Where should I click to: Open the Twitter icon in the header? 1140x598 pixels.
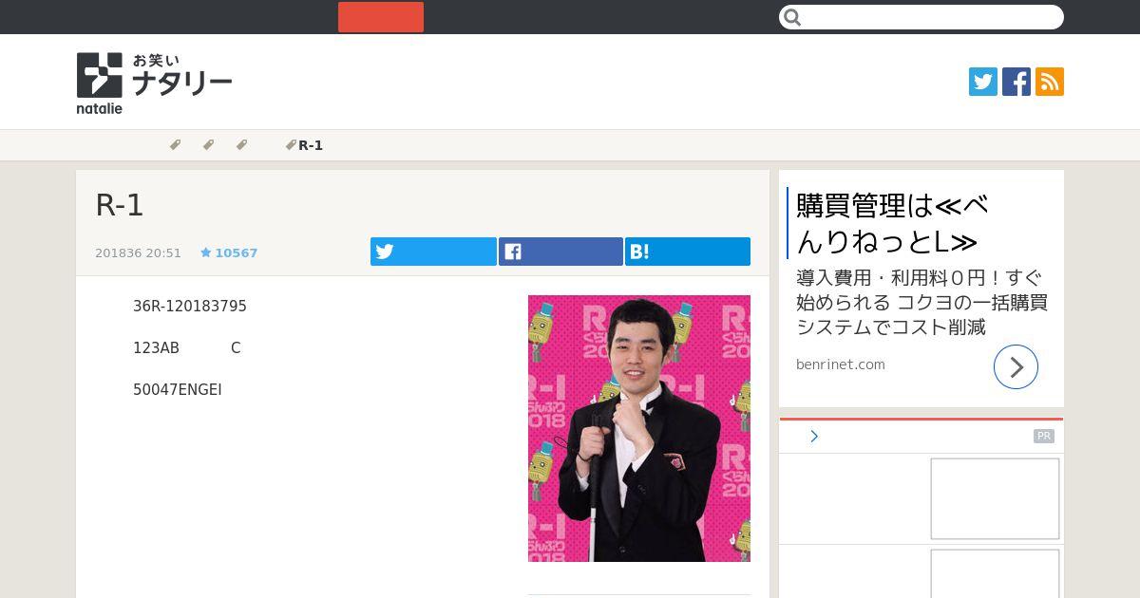[x=983, y=82]
